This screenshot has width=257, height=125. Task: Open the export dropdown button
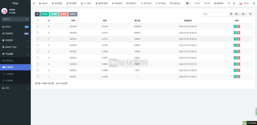point(243,14)
